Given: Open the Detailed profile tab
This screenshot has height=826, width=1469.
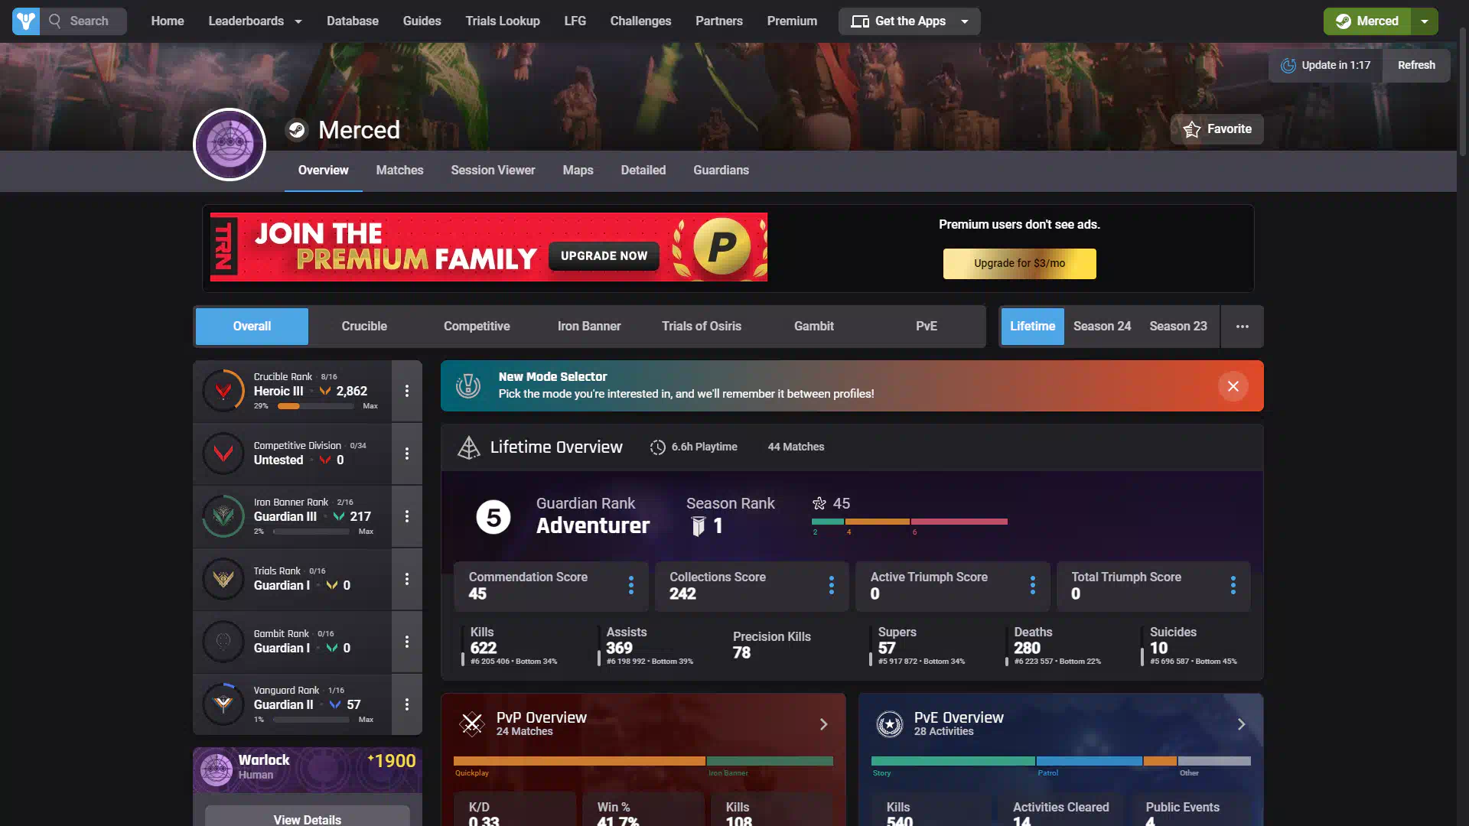Looking at the screenshot, I should click(x=643, y=171).
